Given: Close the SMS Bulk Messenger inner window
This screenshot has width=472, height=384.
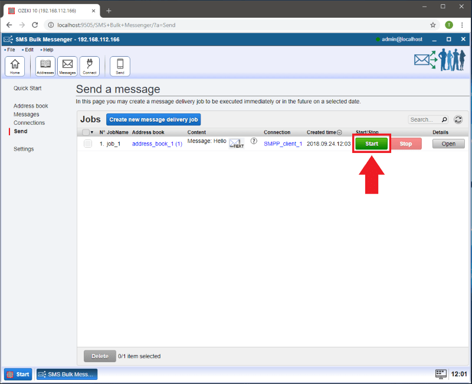Looking at the screenshot, I should click(463, 39).
